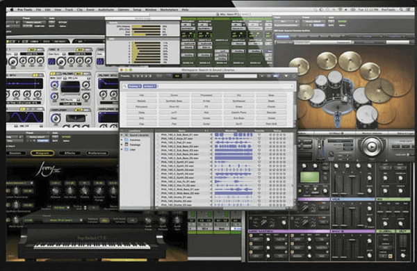The height and width of the screenshot is (271, 417).
Task: Favorite Sub_Bass_01.wav with its heart icon
Action: [x=259, y=135]
